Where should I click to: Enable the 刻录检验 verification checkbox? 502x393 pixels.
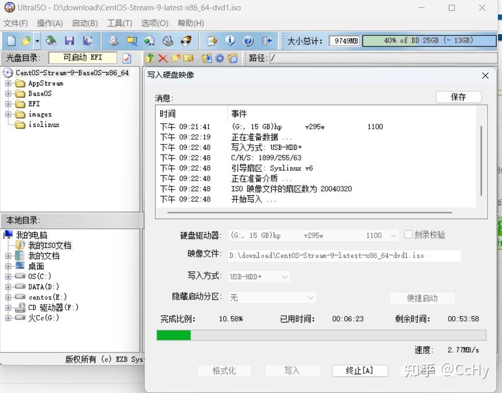[x=408, y=235]
